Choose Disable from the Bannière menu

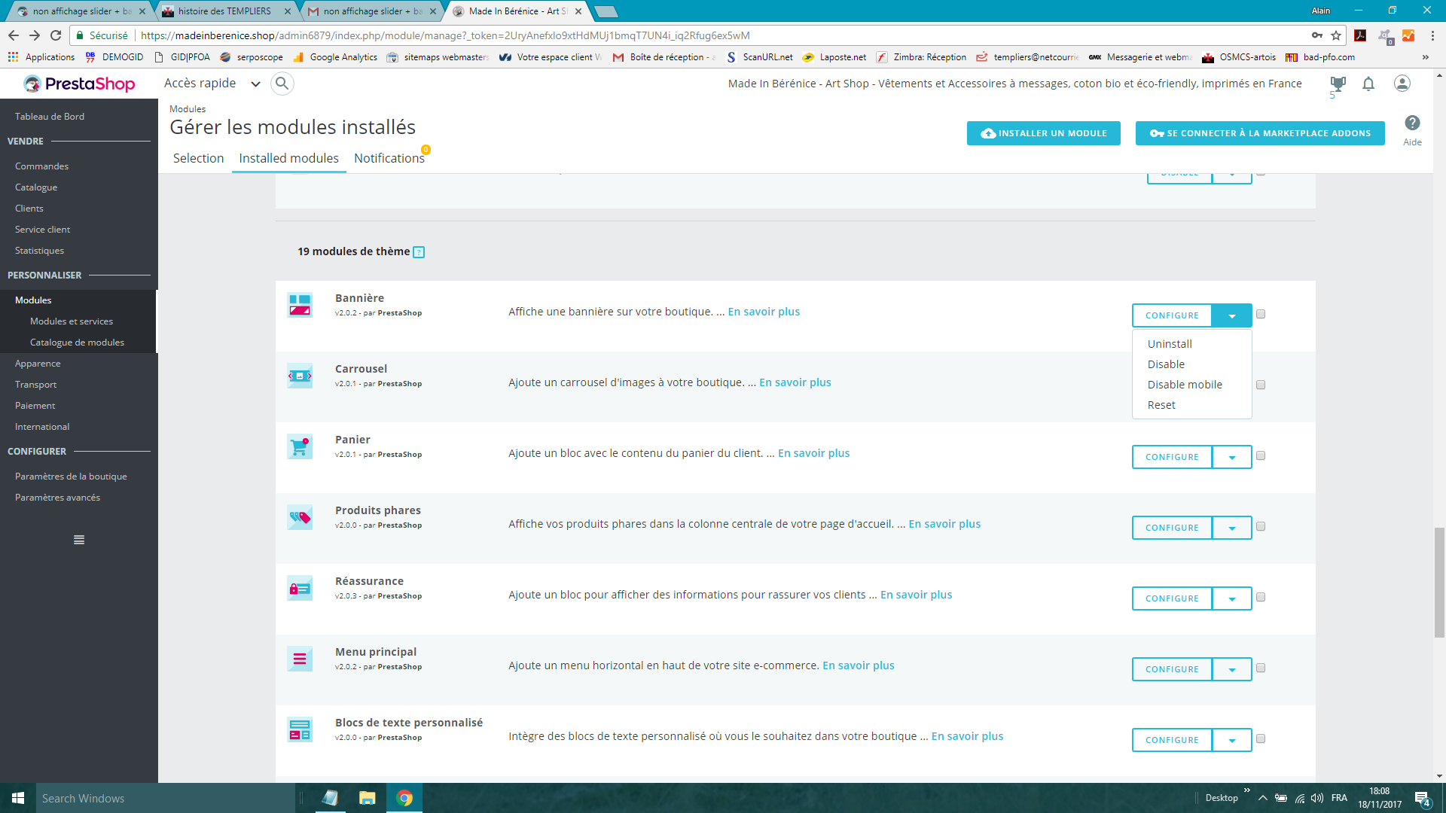click(1166, 364)
